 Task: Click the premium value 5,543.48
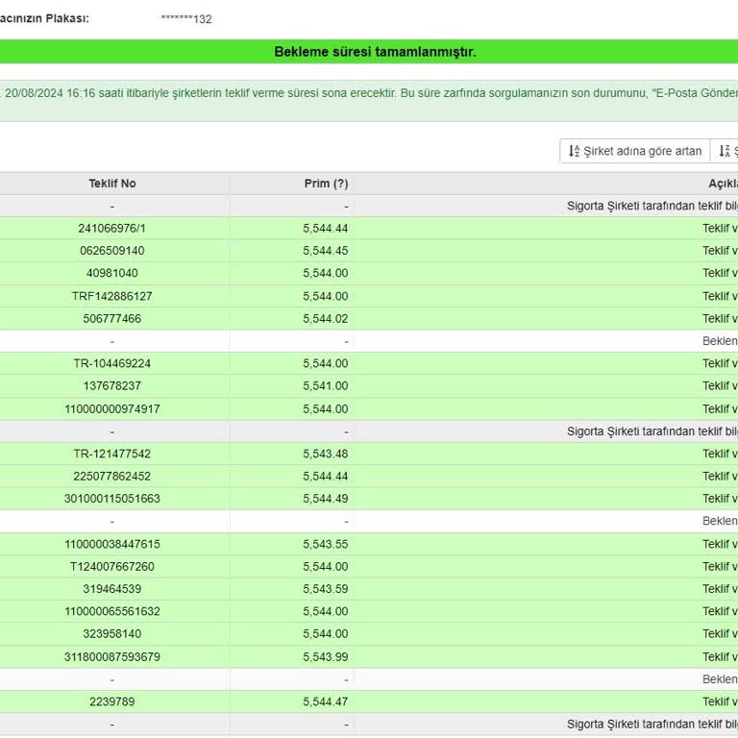[x=325, y=454]
